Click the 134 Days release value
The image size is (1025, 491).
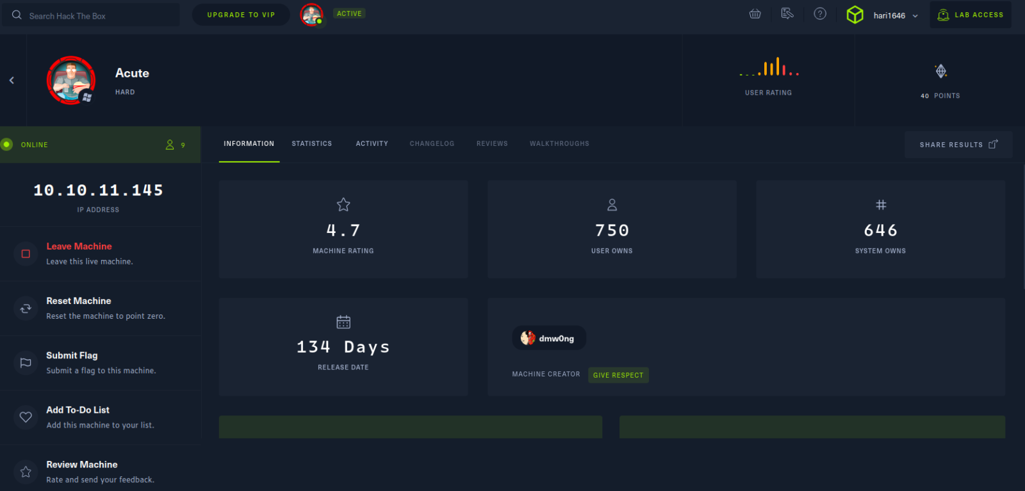pyautogui.click(x=343, y=347)
